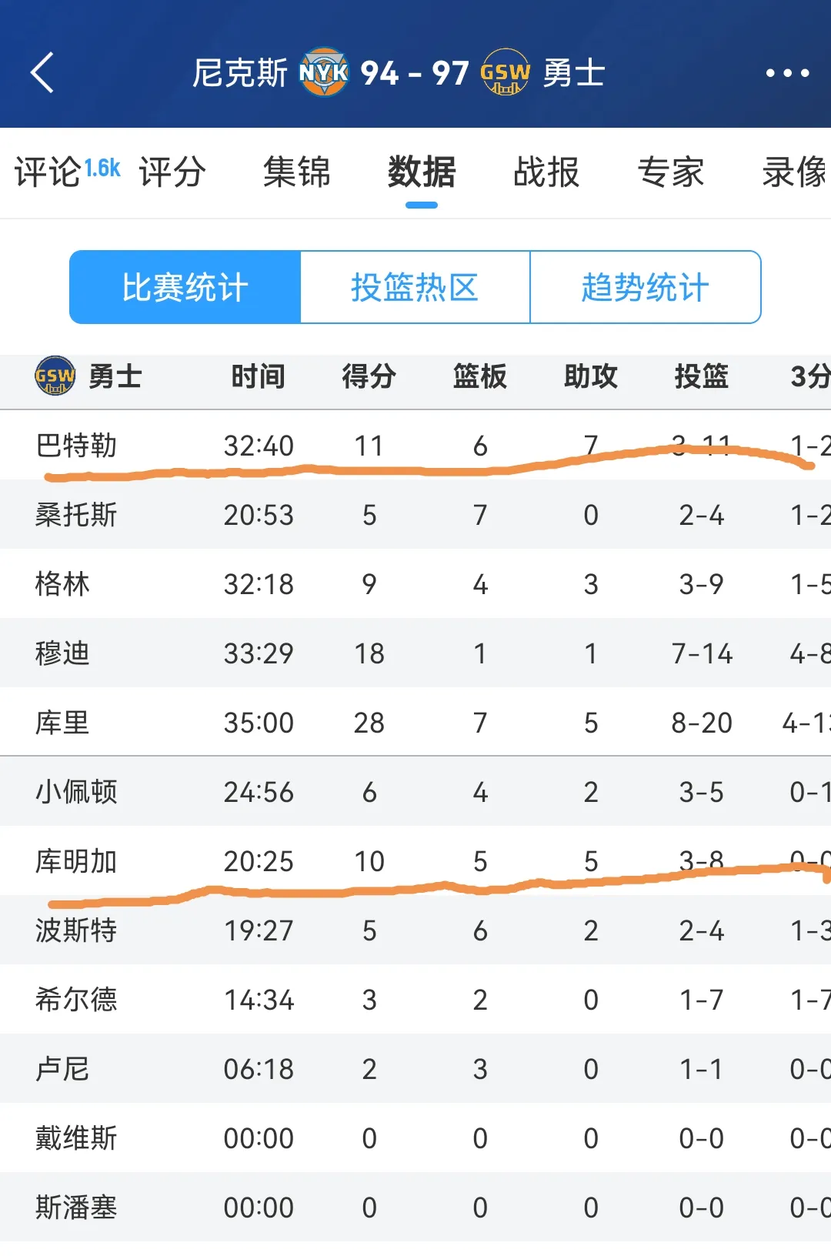The height and width of the screenshot is (1256, 831).
Task: Switch to the 趋势统计 segment
Action: pyautogui.click(x=645, y=287)
